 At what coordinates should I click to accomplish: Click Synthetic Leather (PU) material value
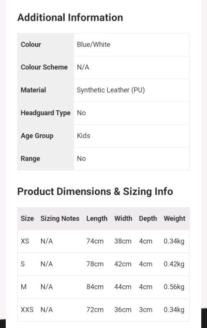[x=111, y=90]
